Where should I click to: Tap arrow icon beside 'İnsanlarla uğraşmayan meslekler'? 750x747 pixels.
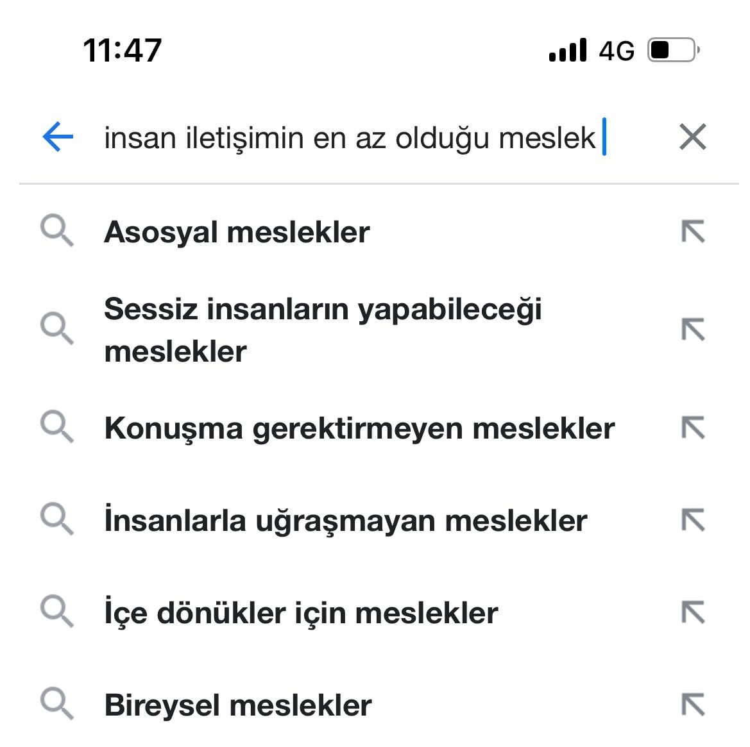coord(693,520)
